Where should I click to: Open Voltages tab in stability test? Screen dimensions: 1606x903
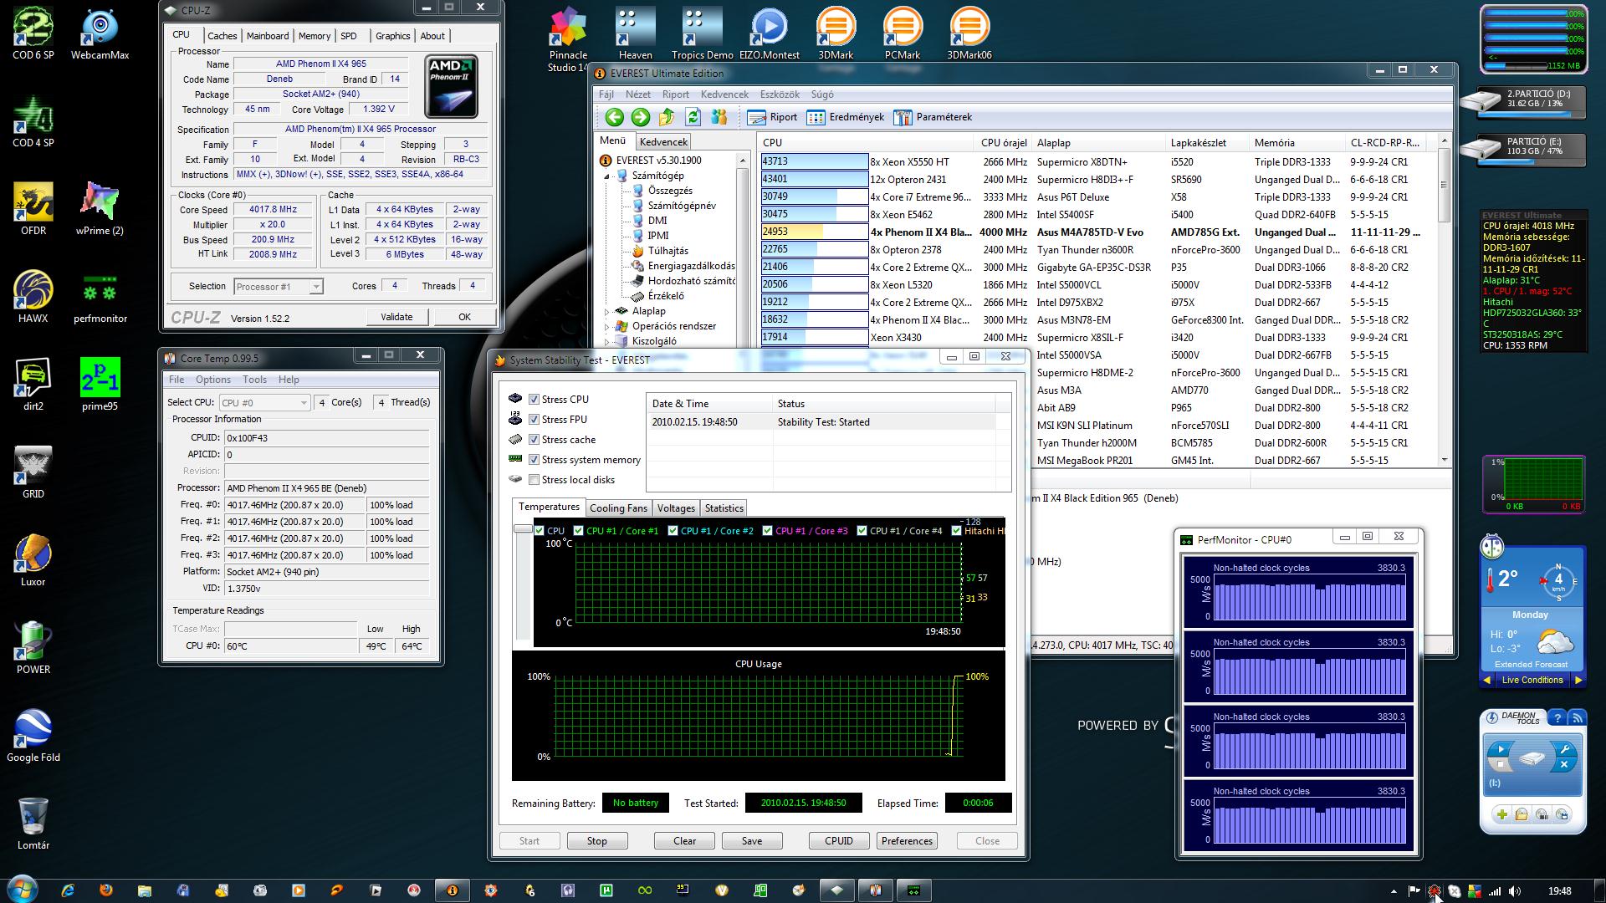pos(676,508)
